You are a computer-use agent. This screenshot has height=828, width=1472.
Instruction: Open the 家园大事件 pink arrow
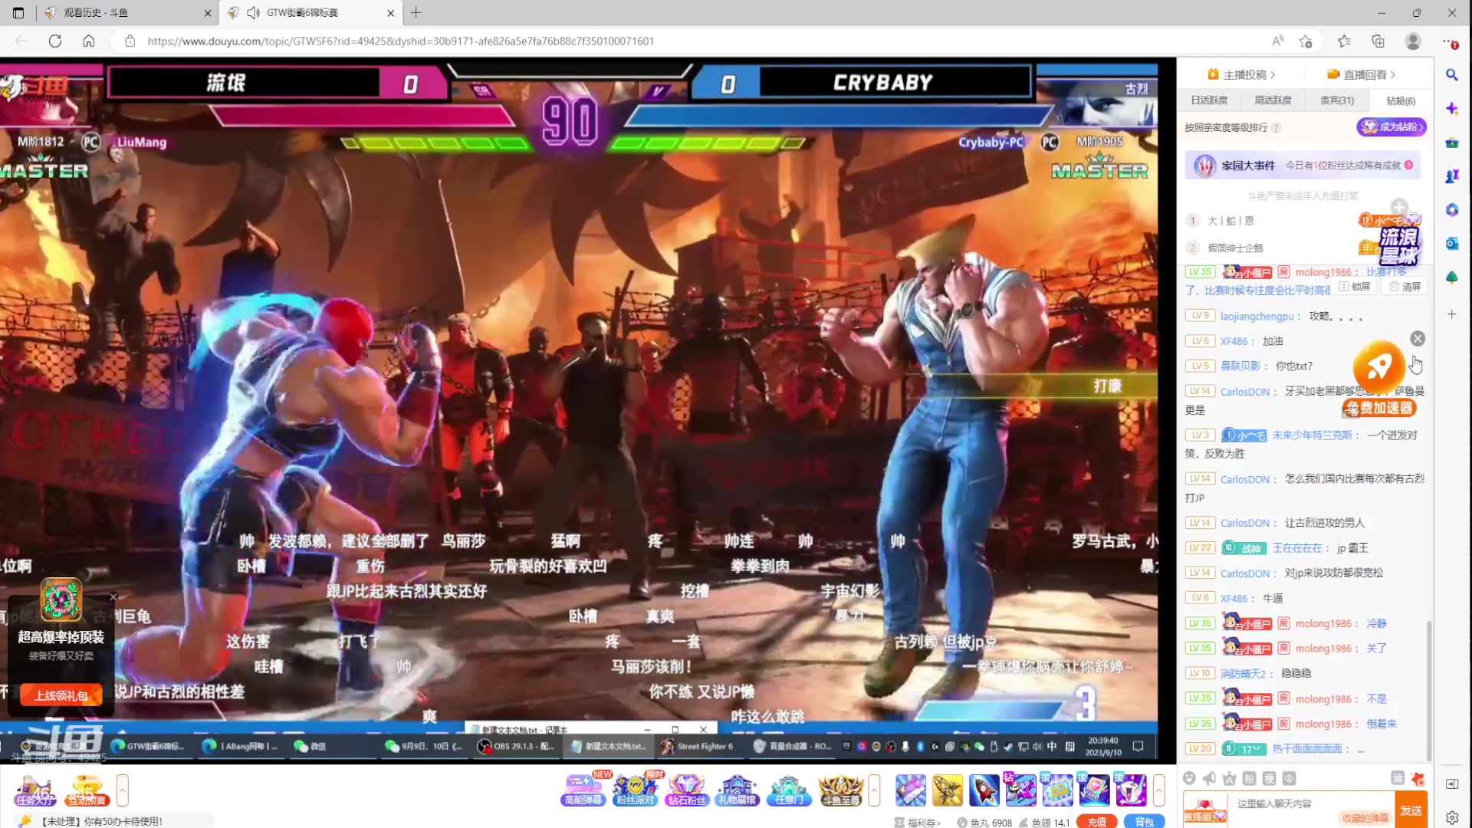1409,165
